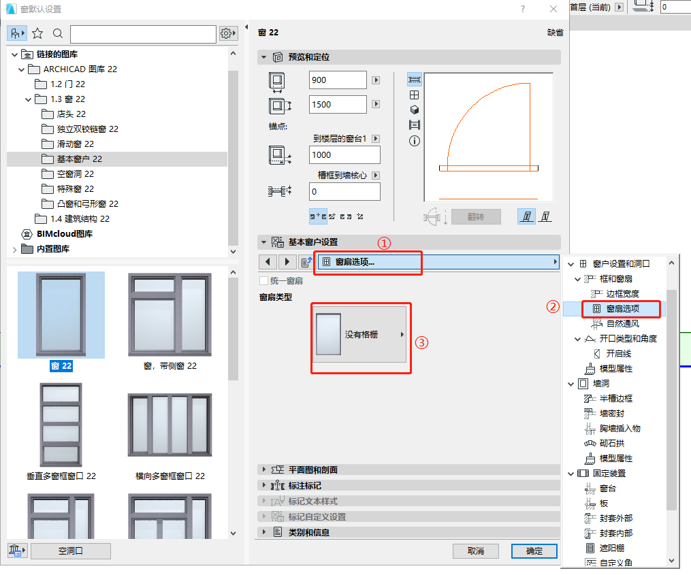The height and width of the screenshot is (575, 691).
Task: Collapse the 1.3 窗 22 folder
Action: point(29,99)
